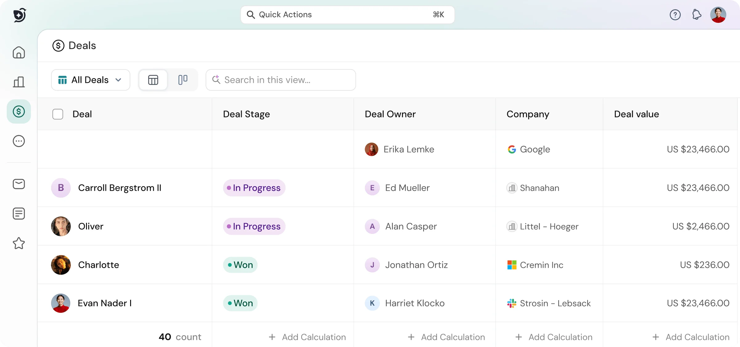Open the Oliver deal name

[91, 227]
